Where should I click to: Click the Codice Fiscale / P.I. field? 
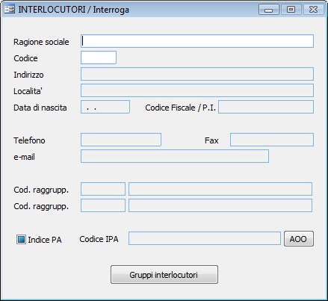coord(266,107)
